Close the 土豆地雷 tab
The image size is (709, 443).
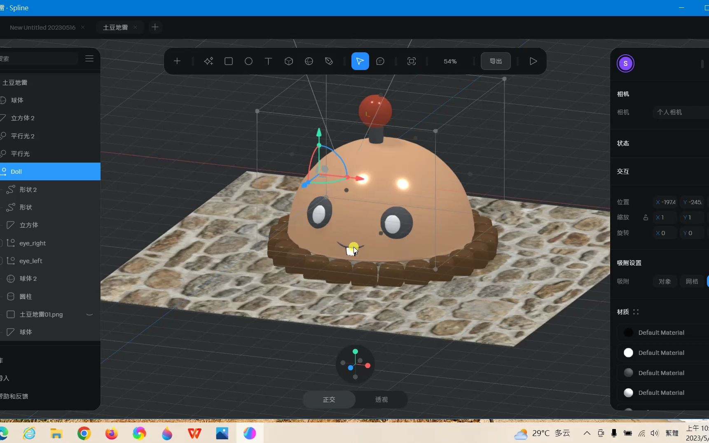pos(135,27)
